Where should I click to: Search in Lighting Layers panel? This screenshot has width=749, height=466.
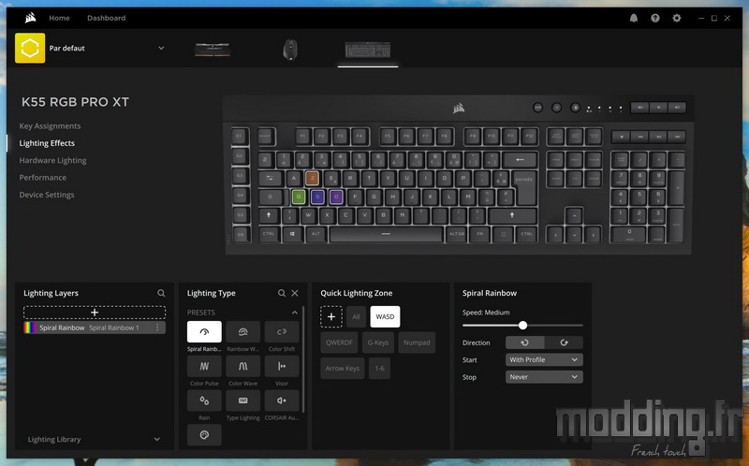pos(161,293)
